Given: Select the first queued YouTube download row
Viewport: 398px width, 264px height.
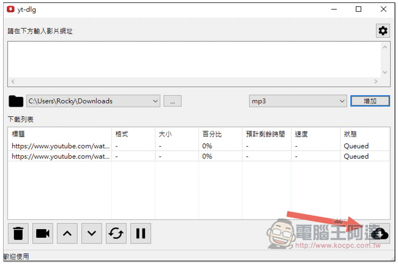Looking at the screenshot, I should [x=199, y=146].
